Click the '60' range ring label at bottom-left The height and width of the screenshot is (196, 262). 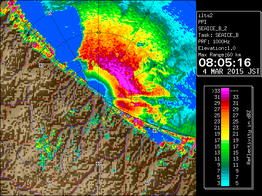click(49, 183)
